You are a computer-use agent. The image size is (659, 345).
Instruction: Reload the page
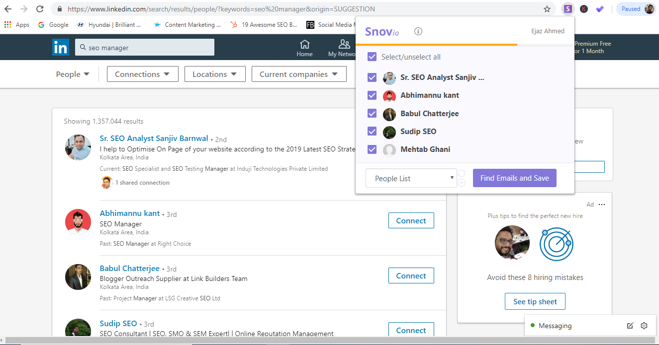click(39, 9)
